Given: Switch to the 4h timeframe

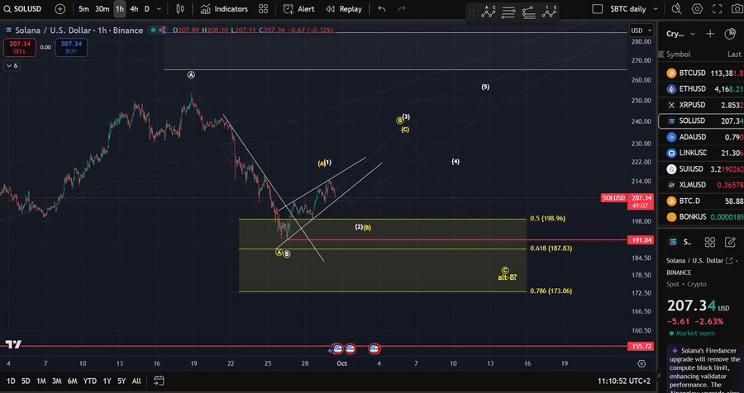Looking at the screenshot, I should click(134, 9).
